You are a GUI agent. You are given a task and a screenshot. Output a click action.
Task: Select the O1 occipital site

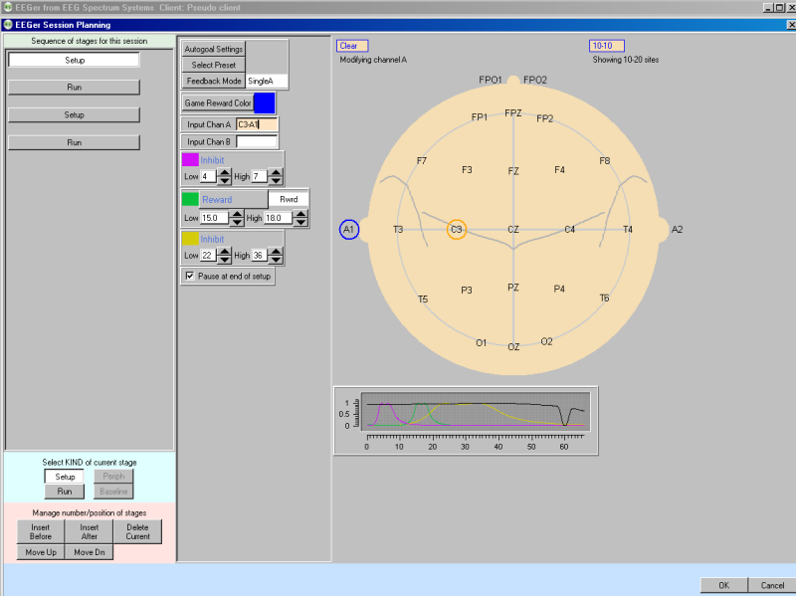coord(481,342)
